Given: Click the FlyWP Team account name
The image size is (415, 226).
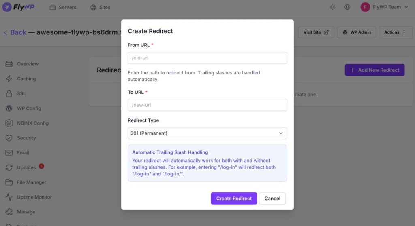Looking at the screenshot, I should [x=386, y=7].
